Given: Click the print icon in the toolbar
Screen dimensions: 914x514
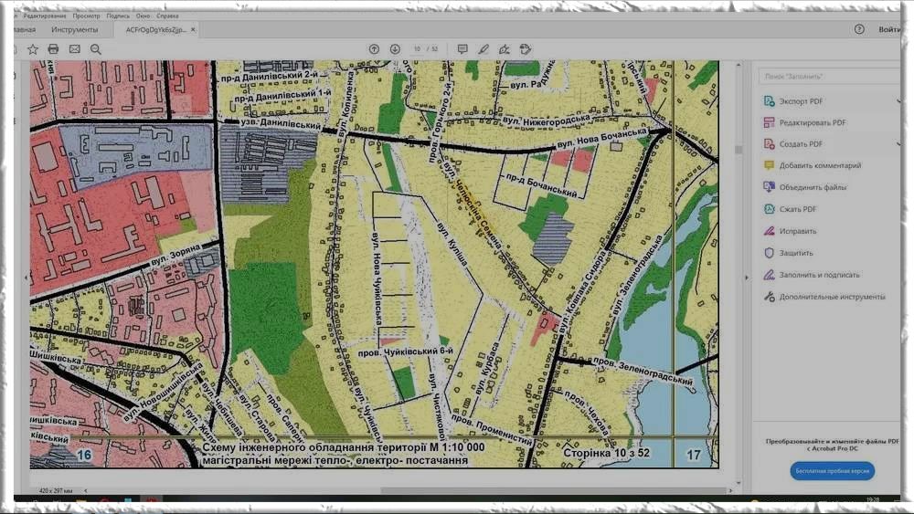Looking at the screenshot, I should (x=53, y=49).
